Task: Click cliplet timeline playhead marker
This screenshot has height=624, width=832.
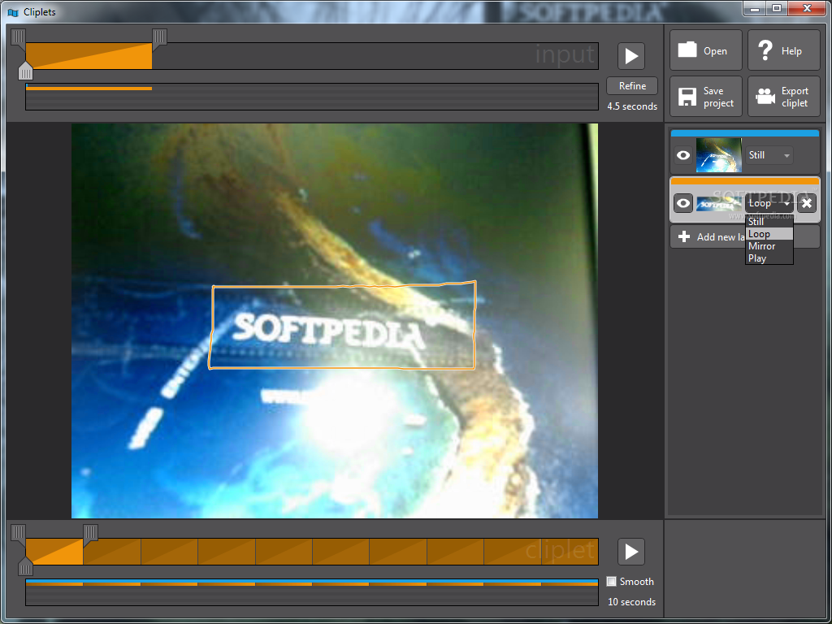Action: tap(25, 565)
